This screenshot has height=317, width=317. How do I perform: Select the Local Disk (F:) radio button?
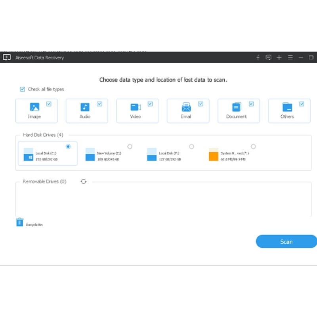pos(191,147)
